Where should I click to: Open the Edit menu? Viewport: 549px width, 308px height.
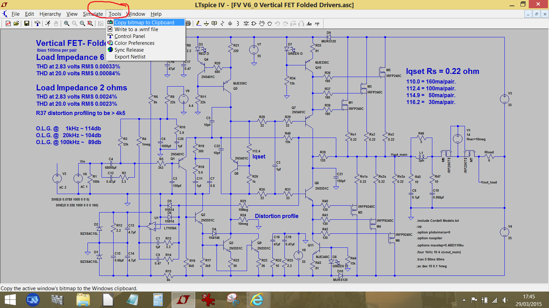30,14
